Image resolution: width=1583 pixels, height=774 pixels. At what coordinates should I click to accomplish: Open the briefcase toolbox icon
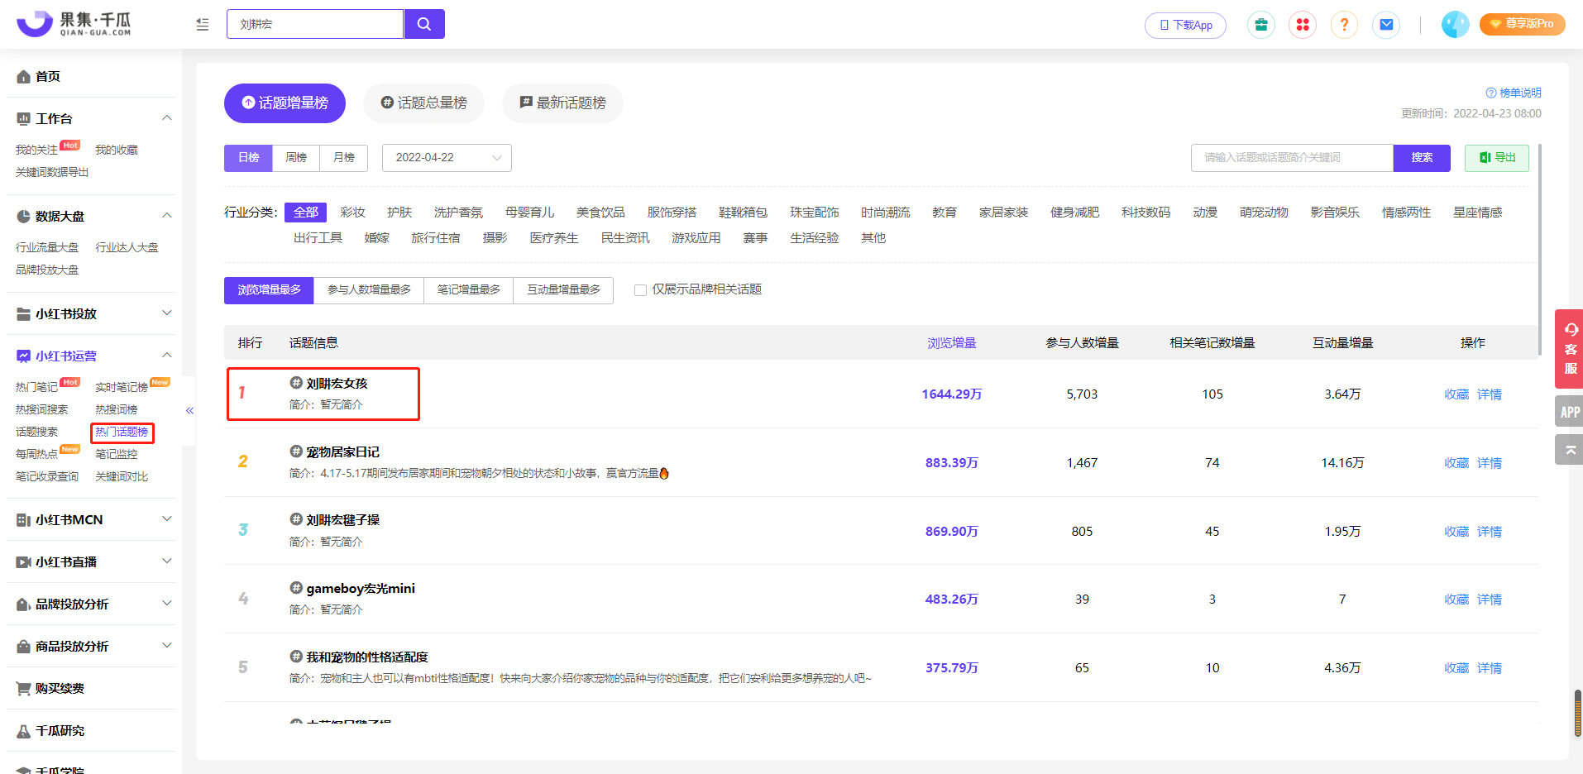click(x=1261, y=25)
